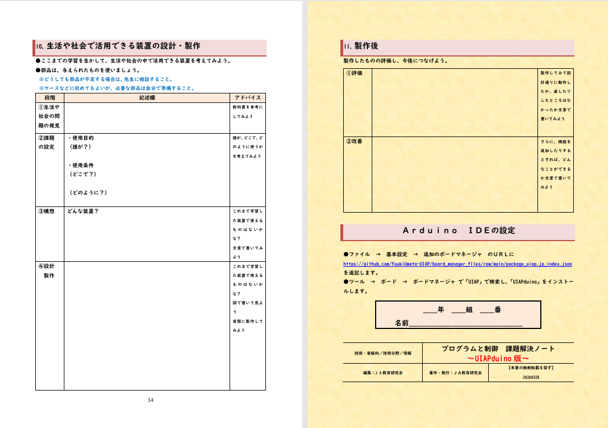Screen dimensions: 608x428
Task: Click the 段階 column header
Action: [50, 97]
